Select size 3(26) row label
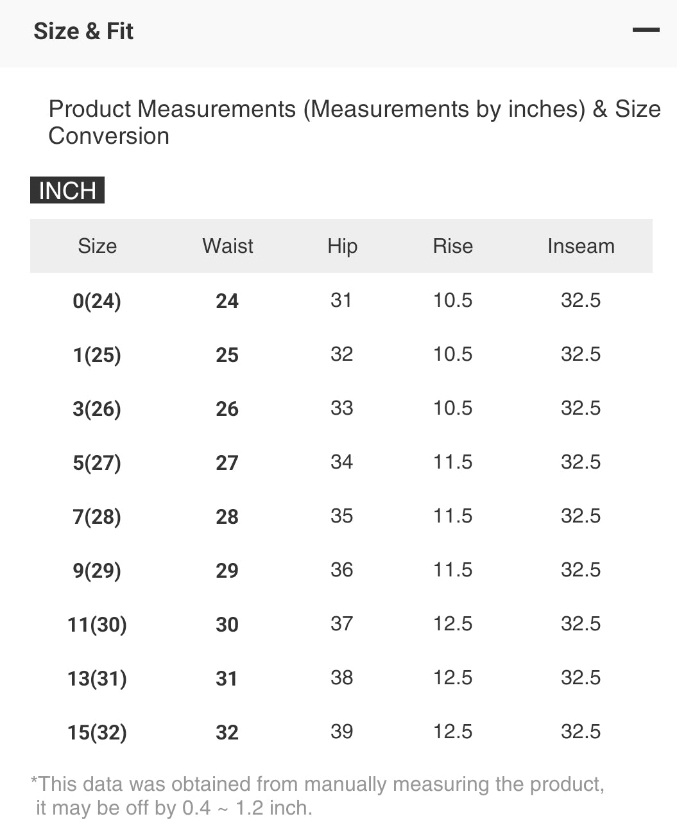The image size is (677, 830). (x=98, y=408)
